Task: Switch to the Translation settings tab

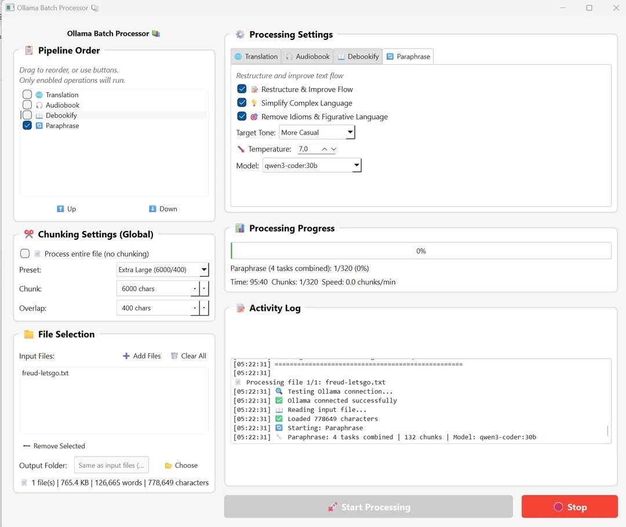Action: [x=256, y=57]
